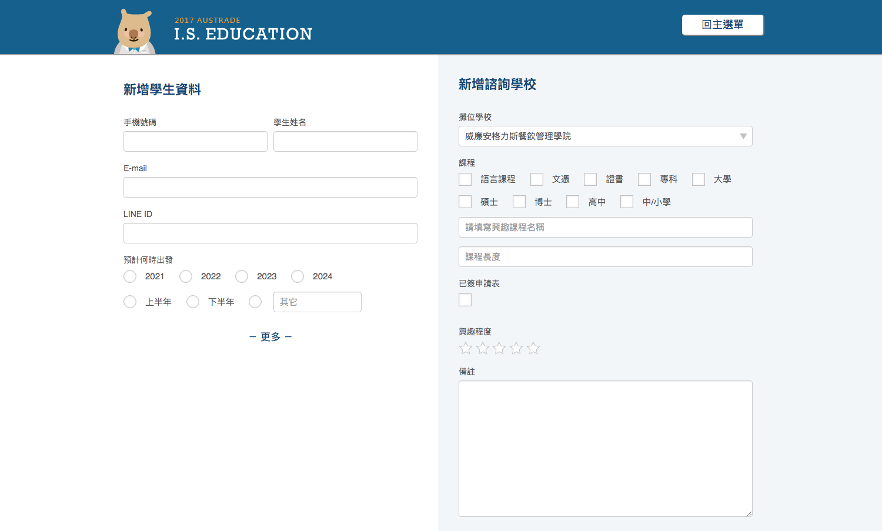
Task: Choose 上半年 radio option
Action: tap(130, 302)
